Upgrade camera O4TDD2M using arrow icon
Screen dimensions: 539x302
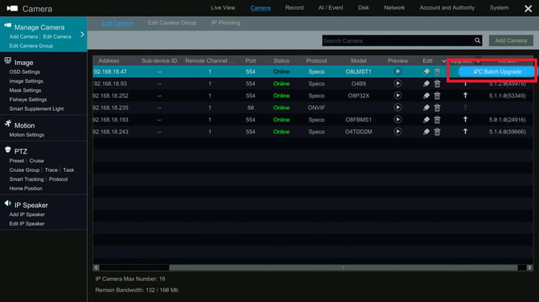pyautogui.click(x=465, y=132)
